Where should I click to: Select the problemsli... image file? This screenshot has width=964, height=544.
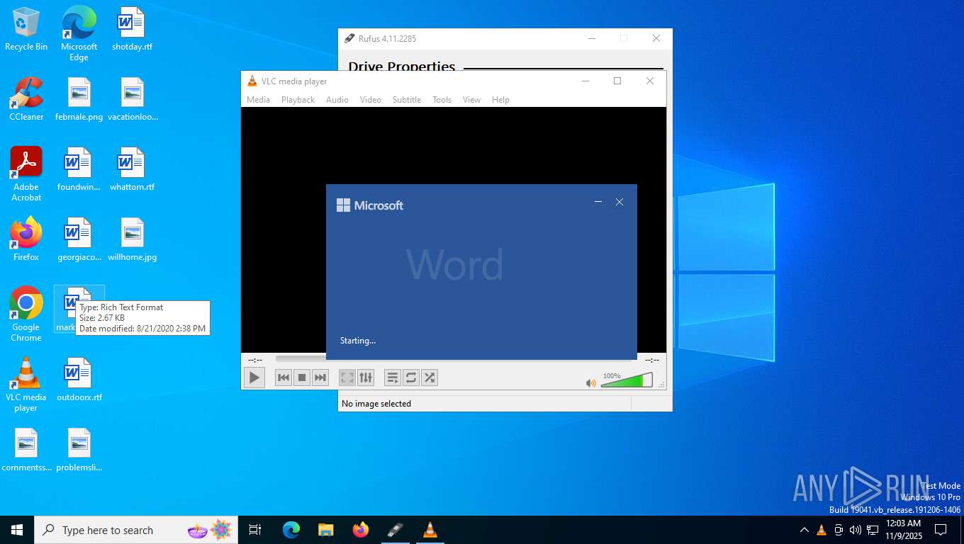point(79,450)
